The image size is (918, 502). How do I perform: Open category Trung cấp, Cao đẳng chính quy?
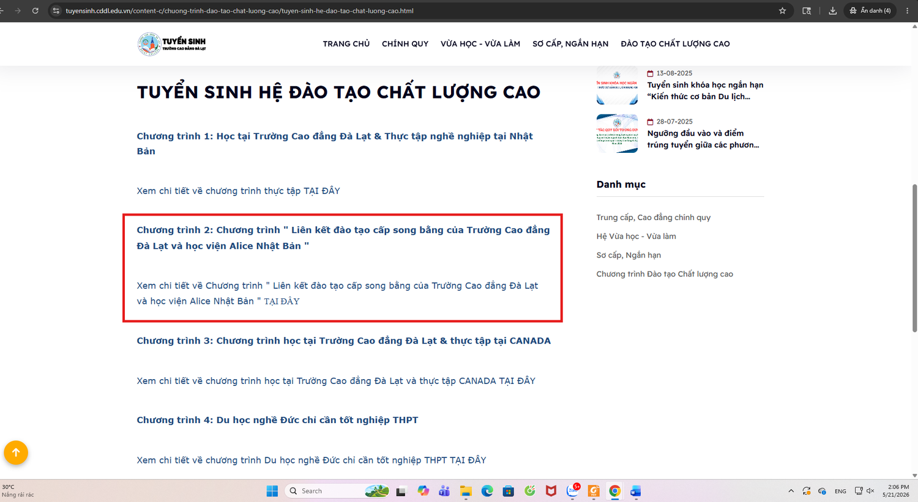point(654,218)
